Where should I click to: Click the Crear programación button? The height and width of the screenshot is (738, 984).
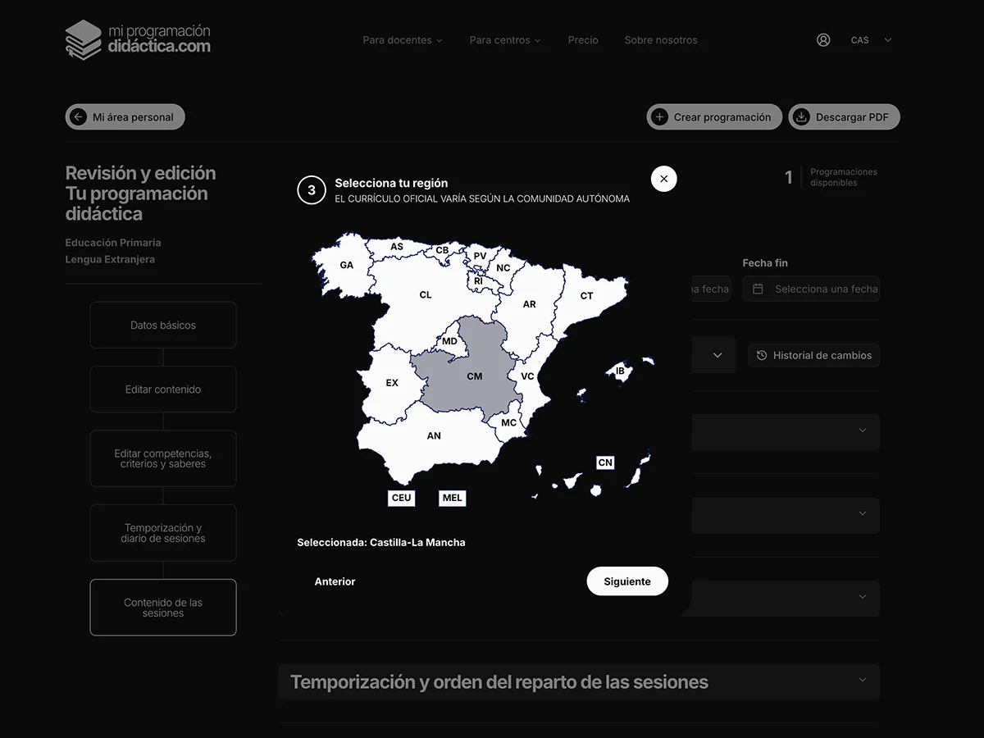714,117
